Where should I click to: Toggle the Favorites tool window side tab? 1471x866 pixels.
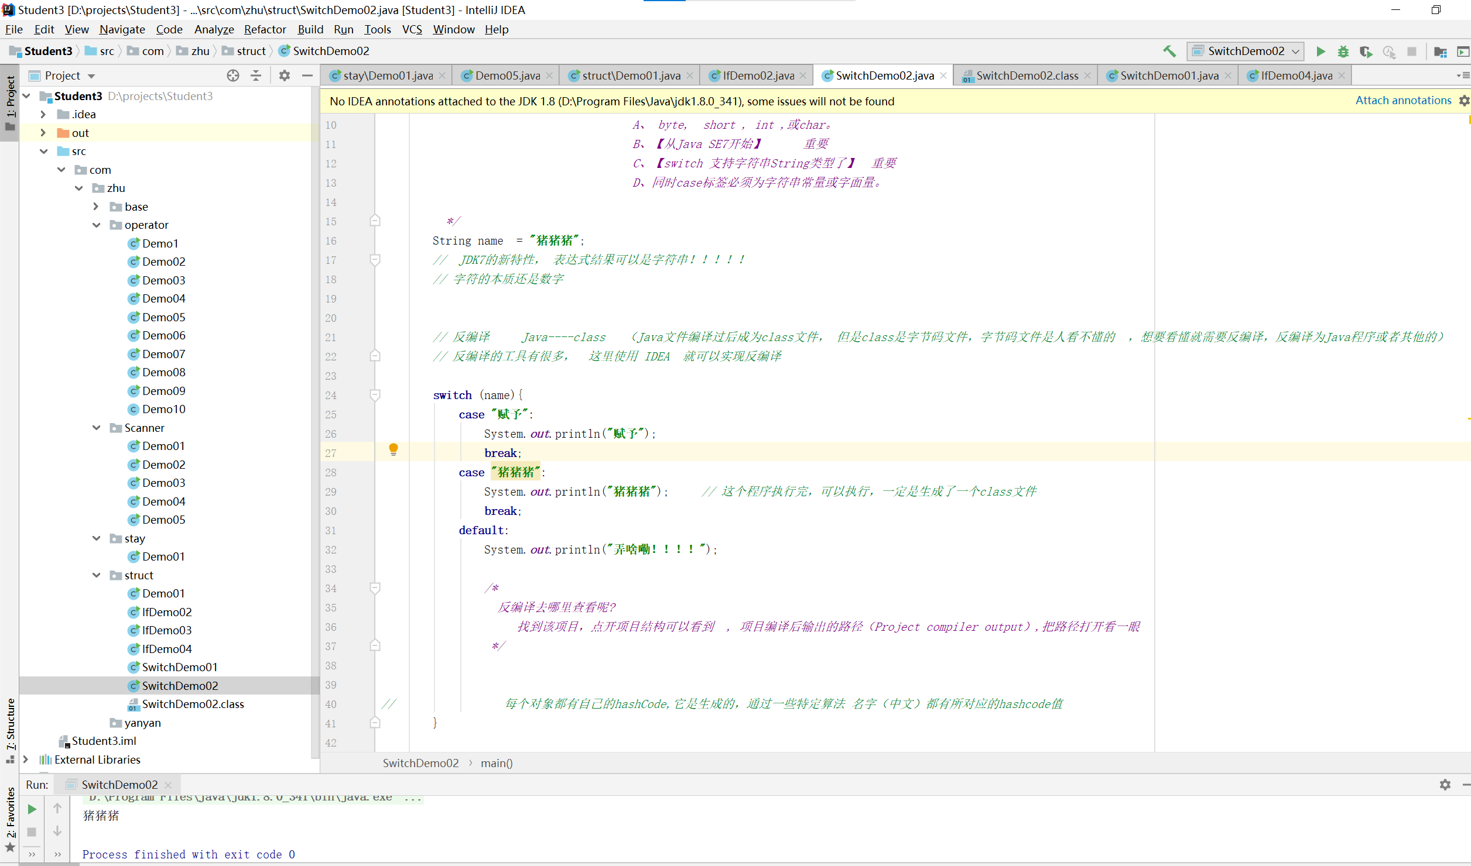10,813
